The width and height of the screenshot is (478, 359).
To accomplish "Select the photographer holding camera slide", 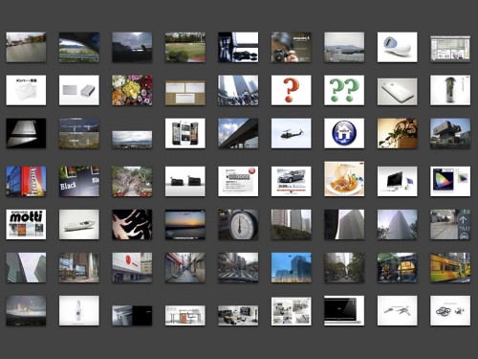I will click(291, 47).
